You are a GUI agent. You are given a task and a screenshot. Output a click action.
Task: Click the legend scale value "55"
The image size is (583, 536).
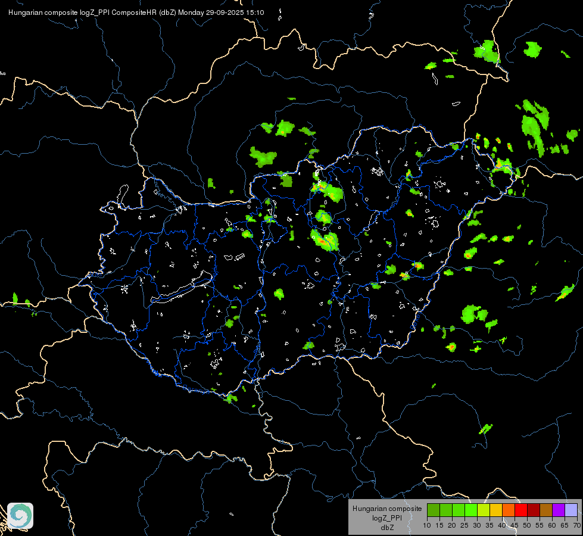(x=540, y=525)
